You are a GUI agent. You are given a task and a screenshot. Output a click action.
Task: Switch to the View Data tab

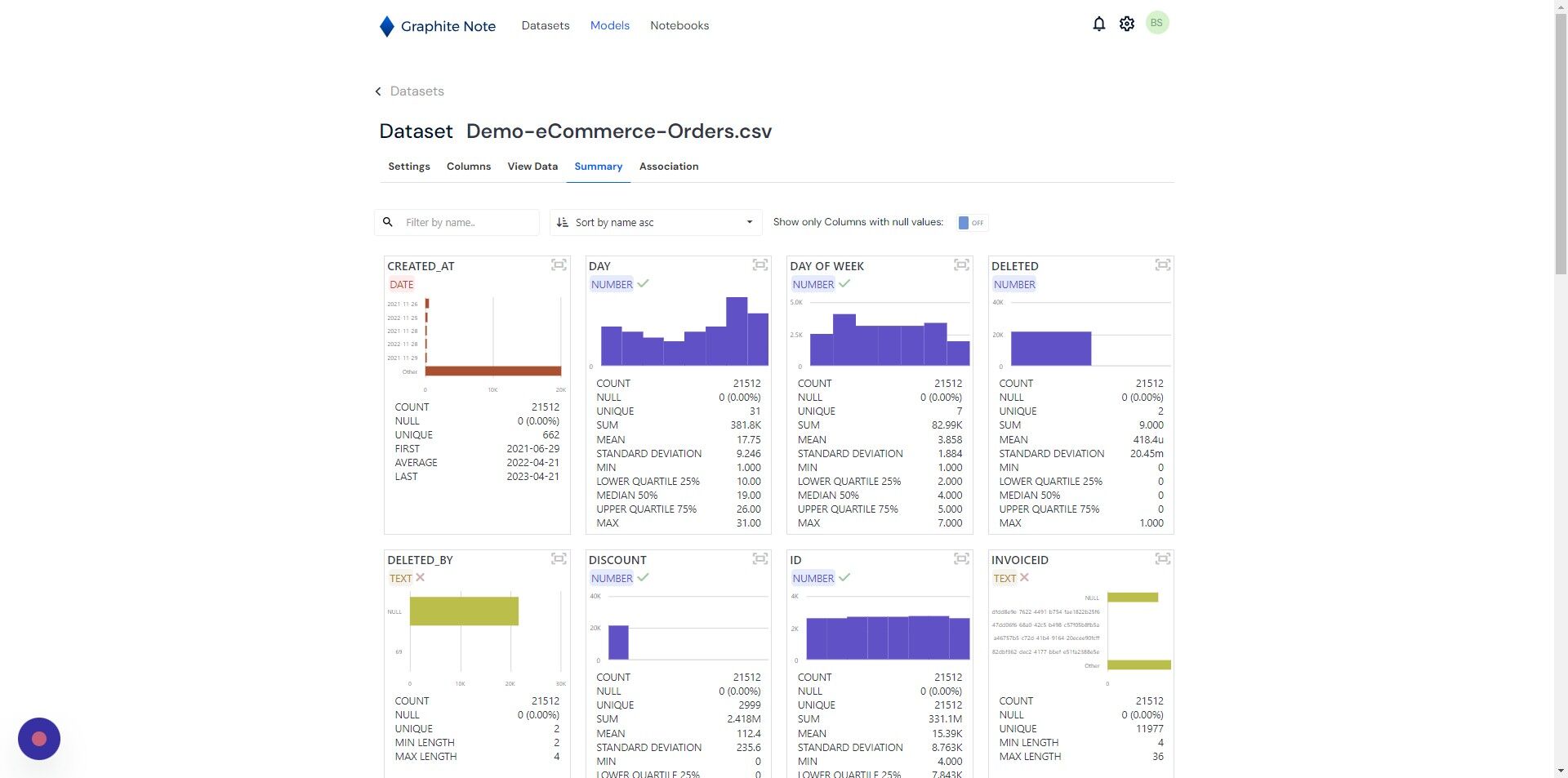pos(532,167)
